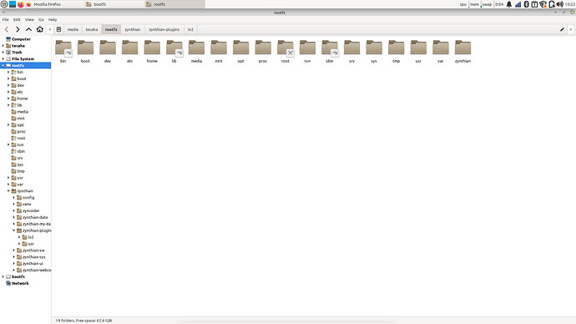Open the volume icon in system tray
The image size is (576, 324).
click(560, 4)
